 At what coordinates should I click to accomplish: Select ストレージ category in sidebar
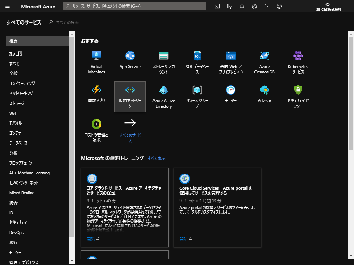pos(17,103)
